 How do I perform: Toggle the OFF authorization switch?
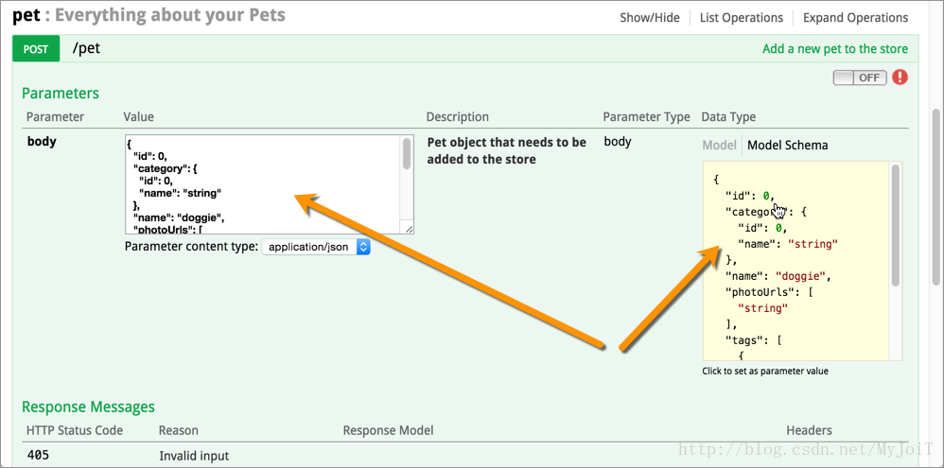[x=860, y=78]
